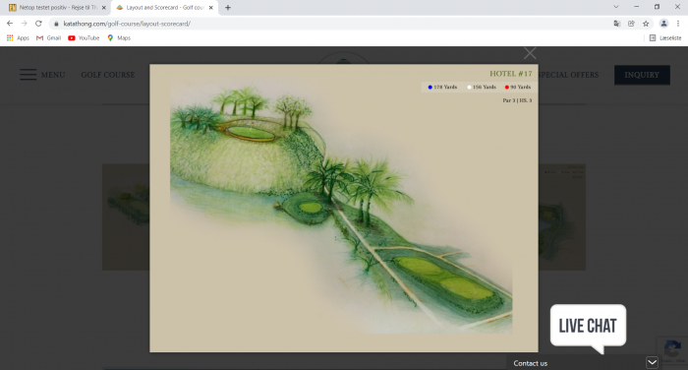
Task: Go back using the browser back arrow
Action: (10, 24)
